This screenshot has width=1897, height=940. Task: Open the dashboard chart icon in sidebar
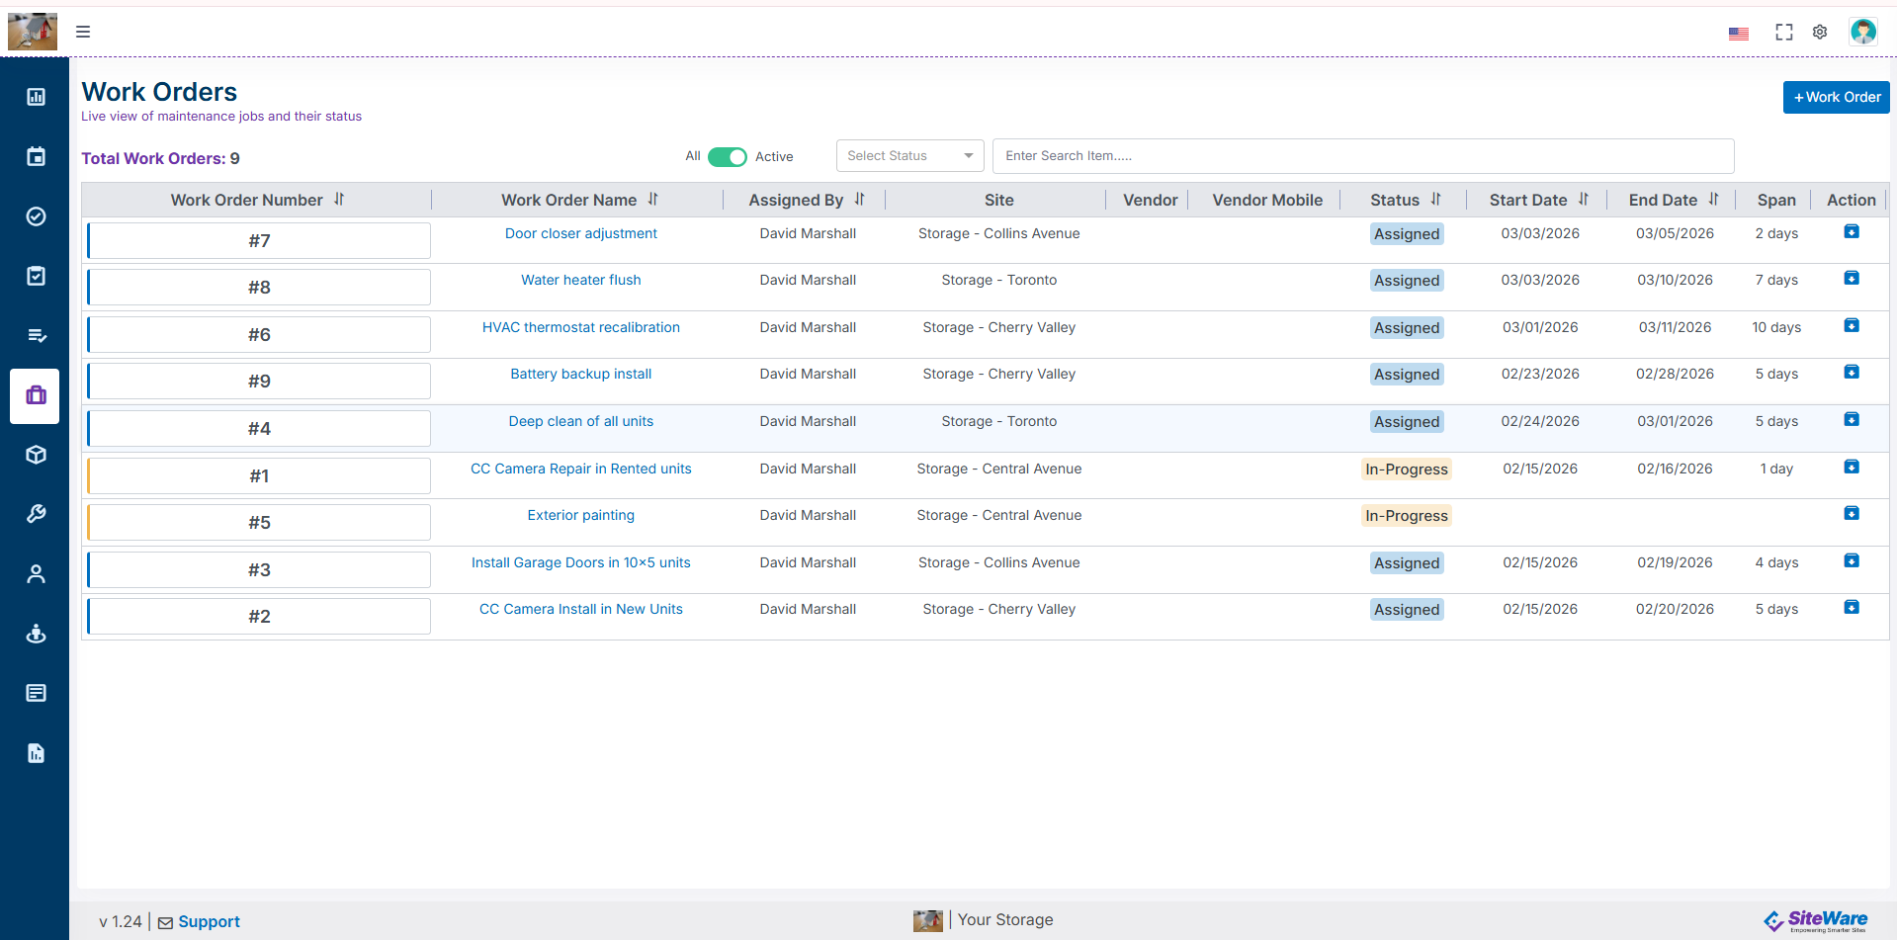click(x=36, y=97)
